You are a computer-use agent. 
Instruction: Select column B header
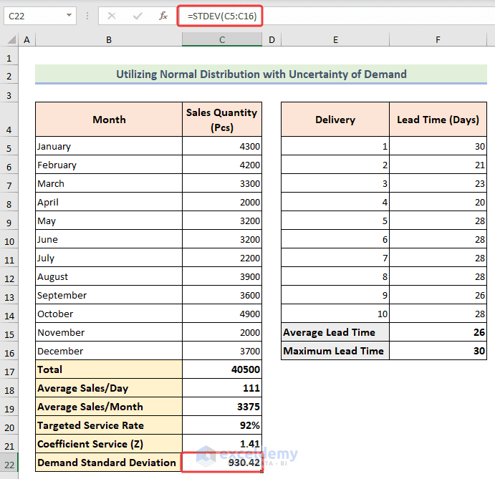click(109, 40)
